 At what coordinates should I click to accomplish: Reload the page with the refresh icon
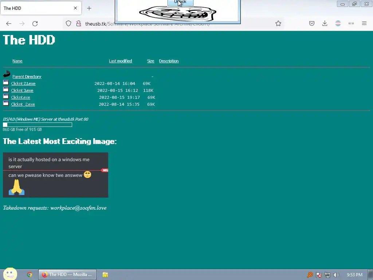point(35,24)
